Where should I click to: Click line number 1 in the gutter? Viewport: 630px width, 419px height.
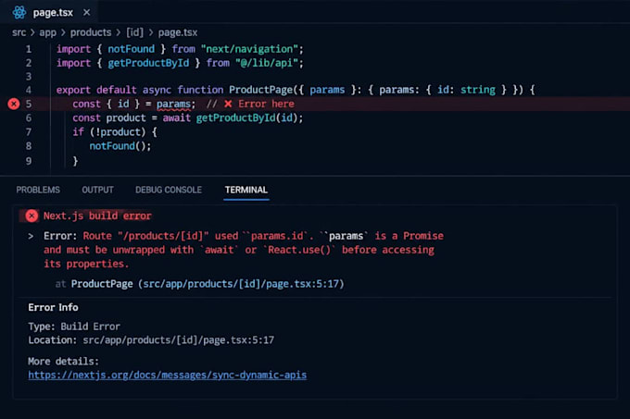29,49
